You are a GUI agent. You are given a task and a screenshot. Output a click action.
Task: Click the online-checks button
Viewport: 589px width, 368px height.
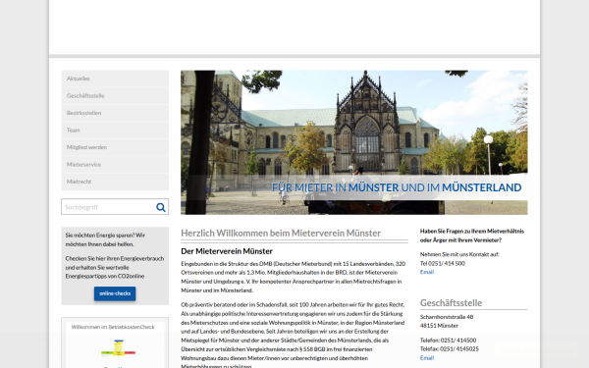(x=115, y=293)
